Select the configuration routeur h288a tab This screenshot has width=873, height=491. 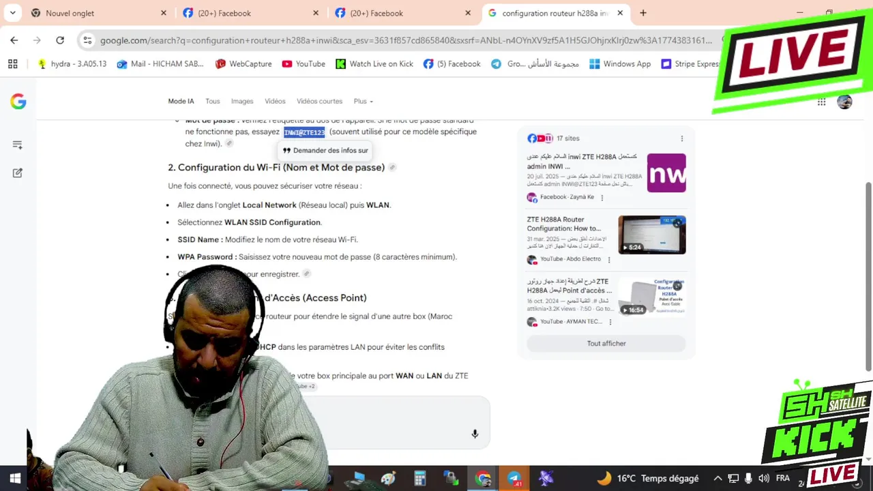(x=555, y=13)
